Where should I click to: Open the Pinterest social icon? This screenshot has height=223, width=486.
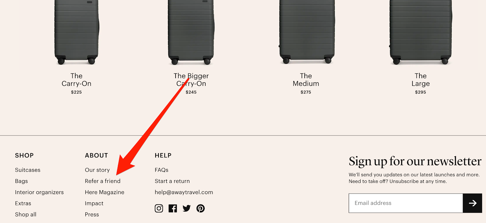point(200,208)
